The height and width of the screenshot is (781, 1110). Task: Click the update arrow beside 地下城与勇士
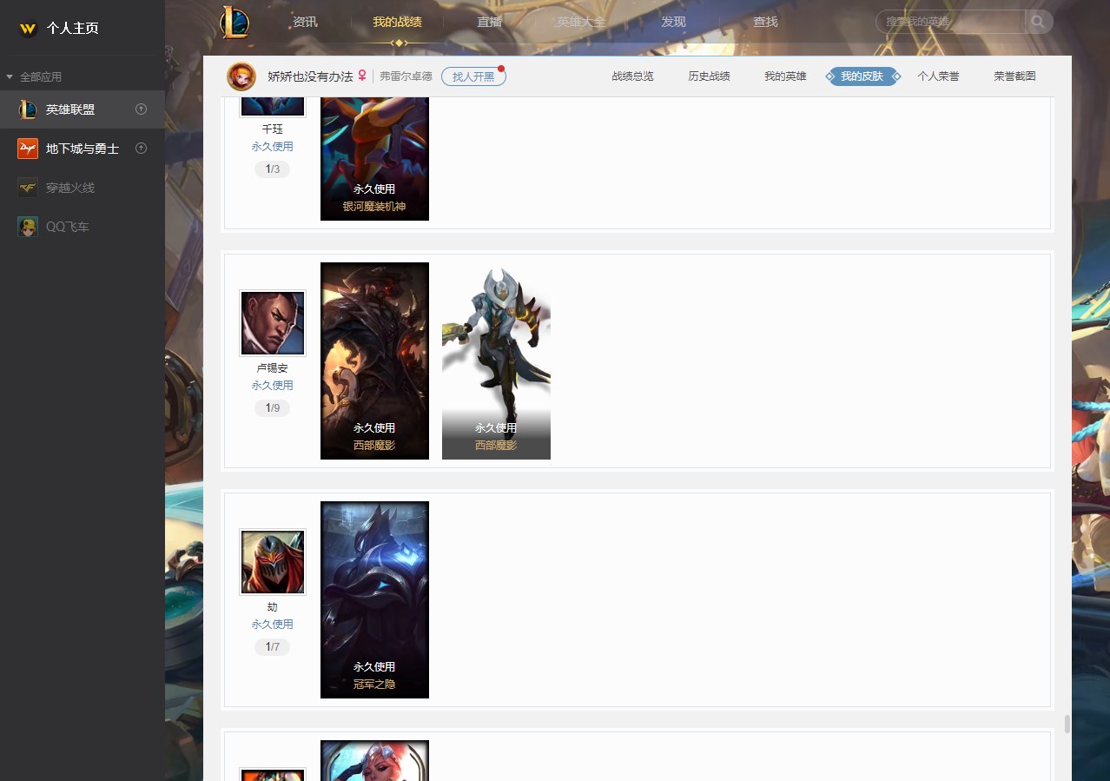point(142,149)
